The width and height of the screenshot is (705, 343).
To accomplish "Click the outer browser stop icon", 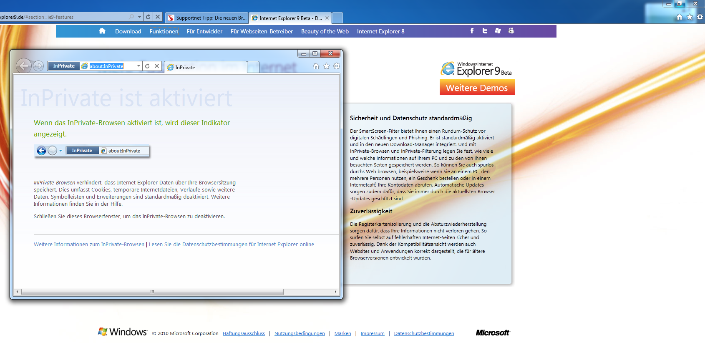I will (158, 17).
